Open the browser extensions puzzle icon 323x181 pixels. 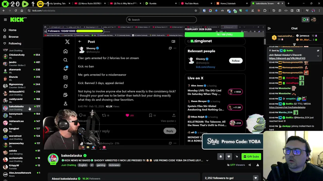click(x=265, y=11)
